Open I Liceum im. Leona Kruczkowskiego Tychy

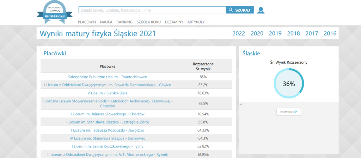click(108, 146)
